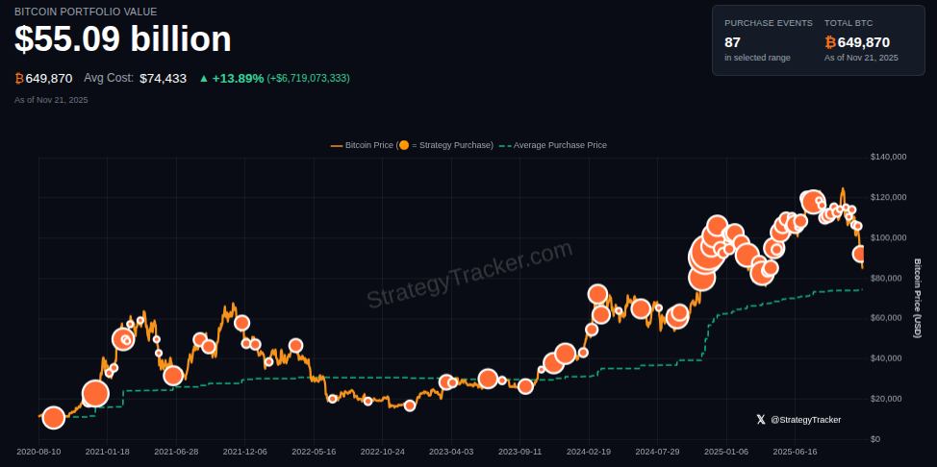Click the 2021-01-18 date label
This screenshot has width=937, height=467.
108,452
